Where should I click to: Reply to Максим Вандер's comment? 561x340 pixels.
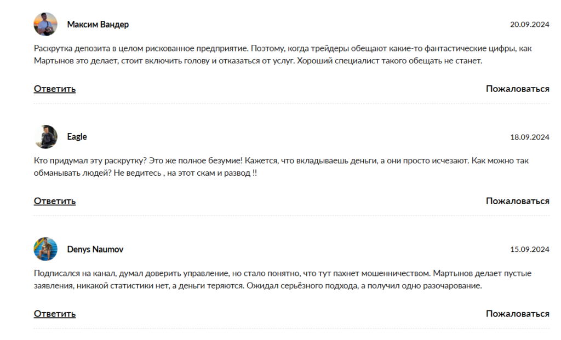point(55,89)
